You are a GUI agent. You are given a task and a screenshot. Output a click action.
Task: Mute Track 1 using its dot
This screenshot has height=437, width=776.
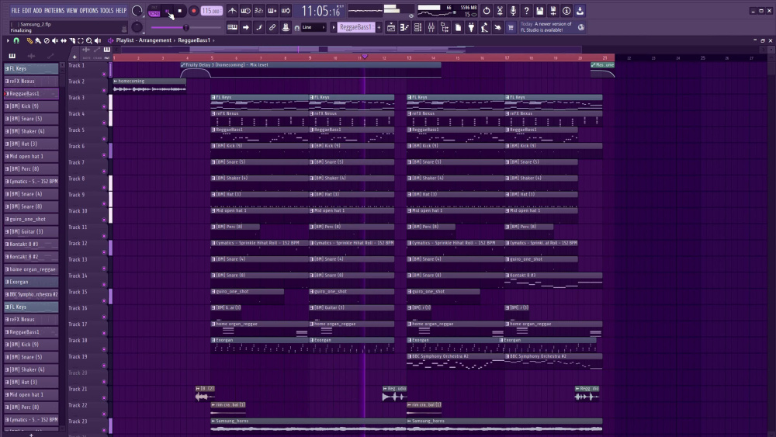104,75
